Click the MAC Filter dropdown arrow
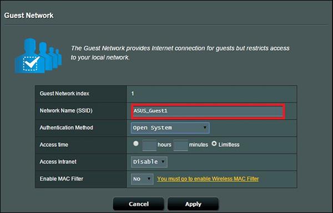Image resolution: width=333 pixels, height=213 pixels. (x=149, y=179)
